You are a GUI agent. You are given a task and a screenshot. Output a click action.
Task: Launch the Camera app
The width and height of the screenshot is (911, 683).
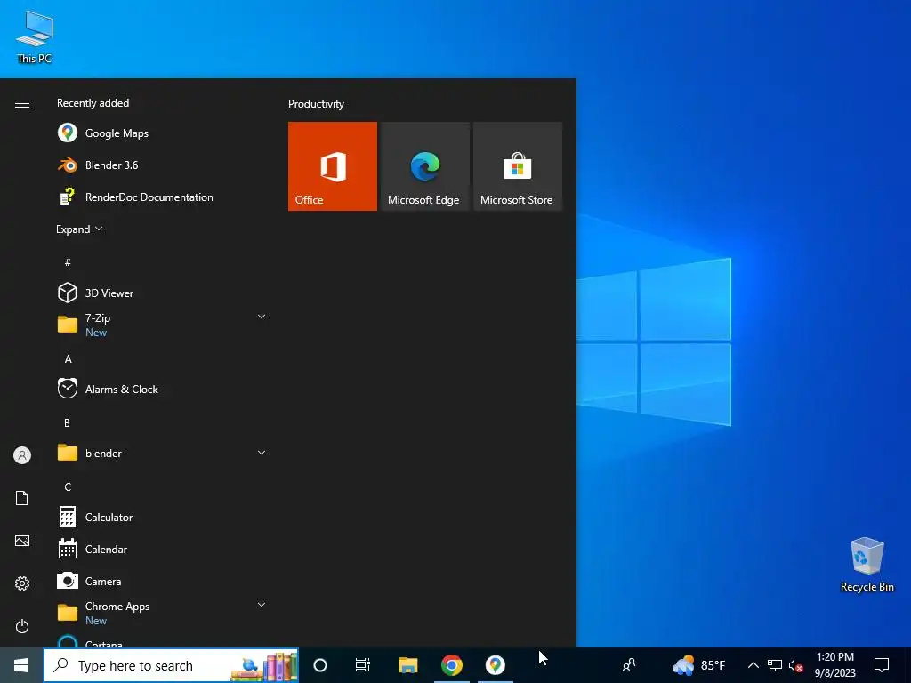pyautogui.click(x=161, y=581)
